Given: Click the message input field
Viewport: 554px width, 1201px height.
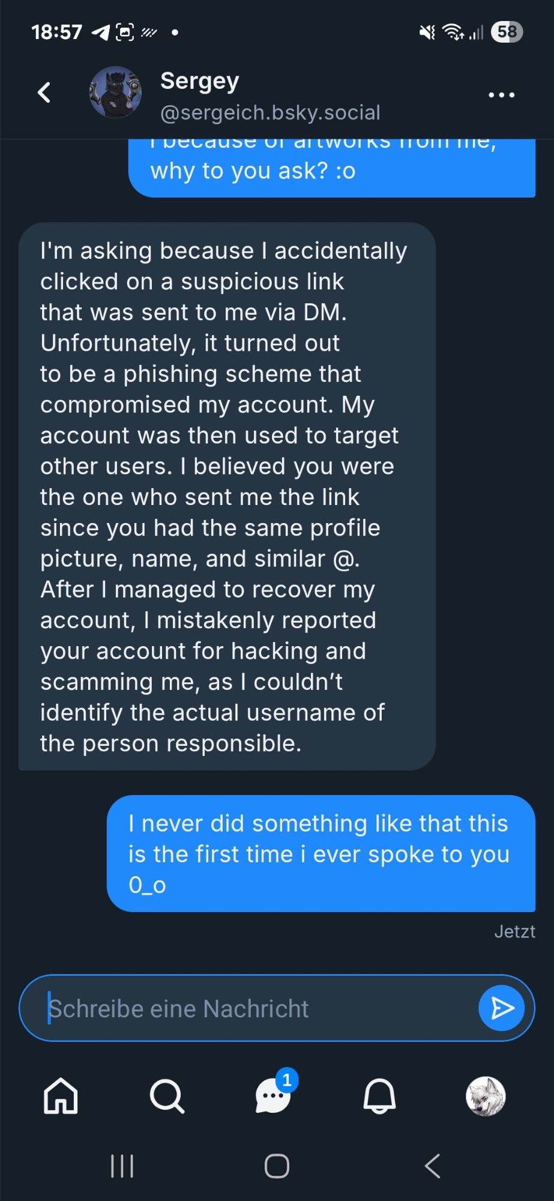Looking at the screenshot, I should coord(258,1008).
